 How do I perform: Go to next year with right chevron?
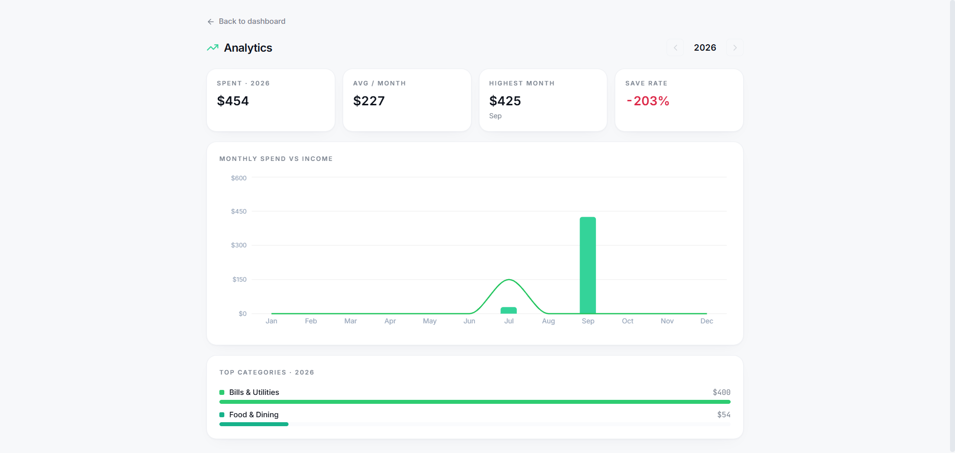[x=735, y=48]
